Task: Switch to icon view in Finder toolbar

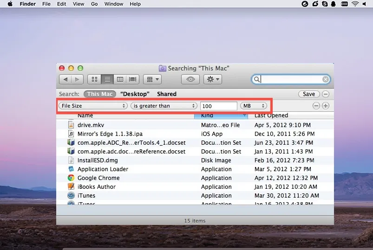Action: [x=94, y=79]
